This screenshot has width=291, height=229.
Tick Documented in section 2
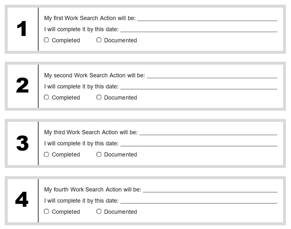(x=99, y=97)
